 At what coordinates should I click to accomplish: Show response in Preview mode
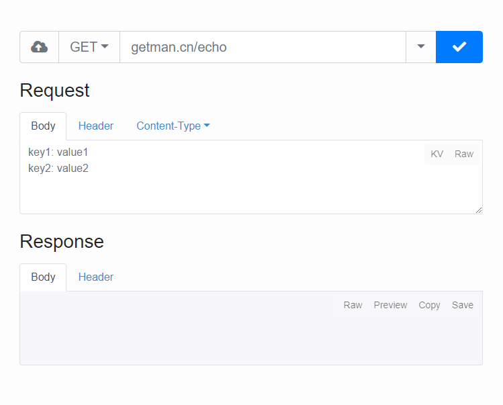390,305
